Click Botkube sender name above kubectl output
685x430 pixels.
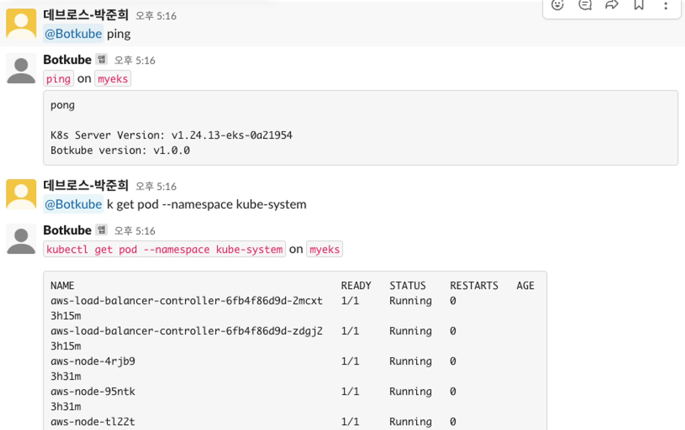(x=67, y=230)
